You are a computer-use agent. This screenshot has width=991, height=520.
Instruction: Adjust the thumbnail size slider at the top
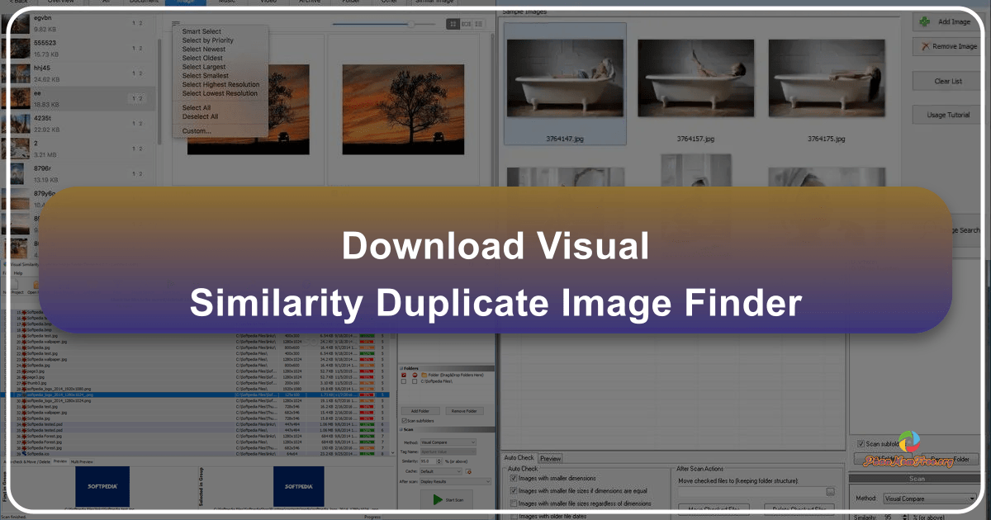411,24
